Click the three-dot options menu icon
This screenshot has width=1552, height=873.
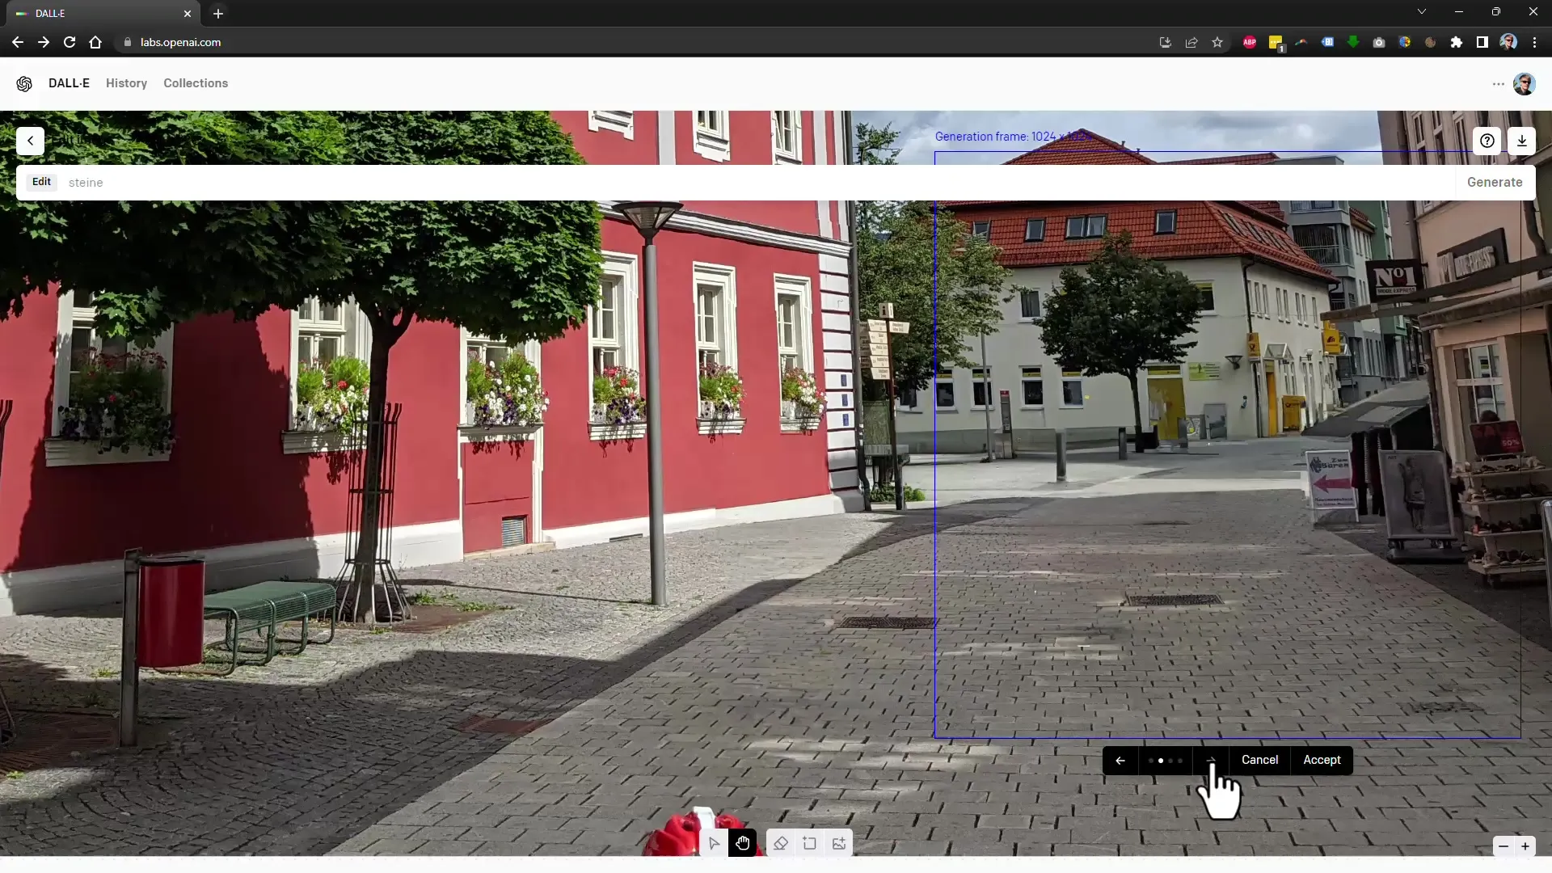(x=1499, y=83)
